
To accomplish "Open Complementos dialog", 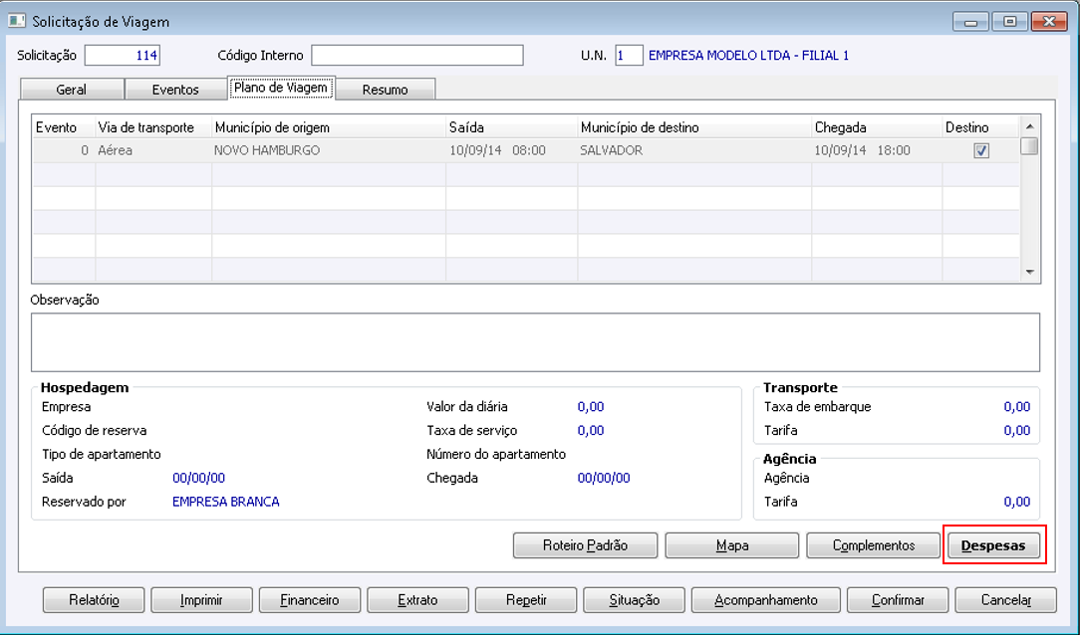I will pyautogui.click(x=873, y=545).
